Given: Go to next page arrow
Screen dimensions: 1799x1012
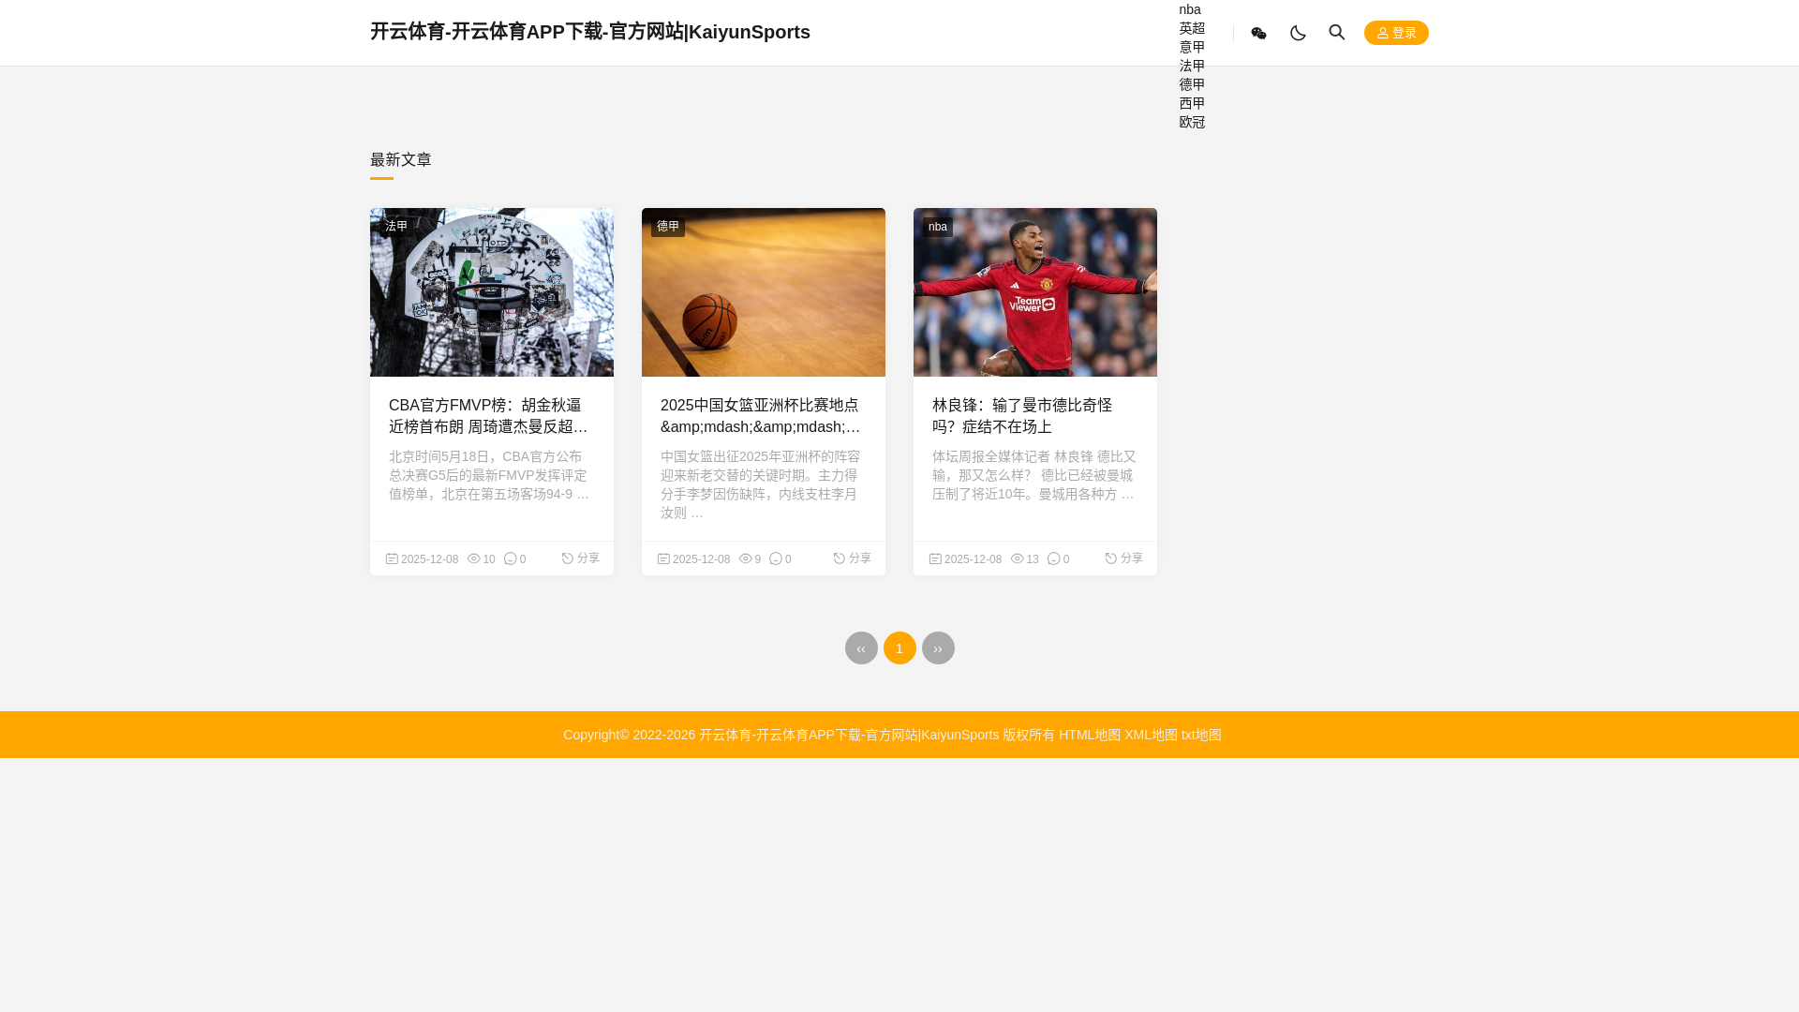Looking at the screenshot, I should [x=938, y=648].
